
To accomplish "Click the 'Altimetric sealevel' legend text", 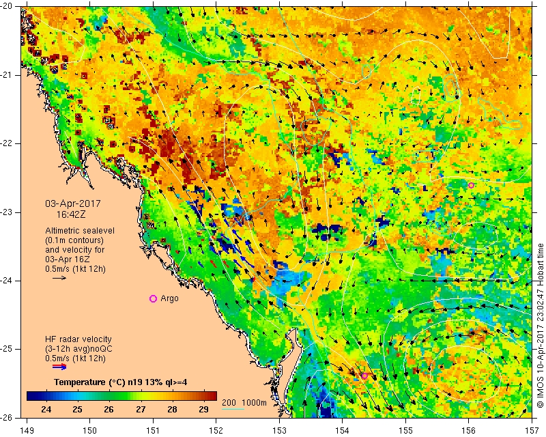I will pos(80,231).
